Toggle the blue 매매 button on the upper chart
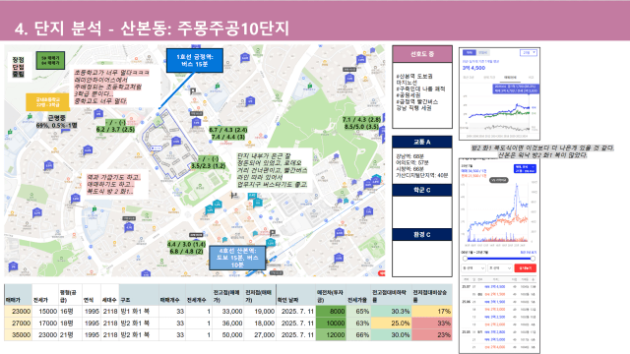The width and height of the screenshot is (630, 354). click(x=470, y=52)
